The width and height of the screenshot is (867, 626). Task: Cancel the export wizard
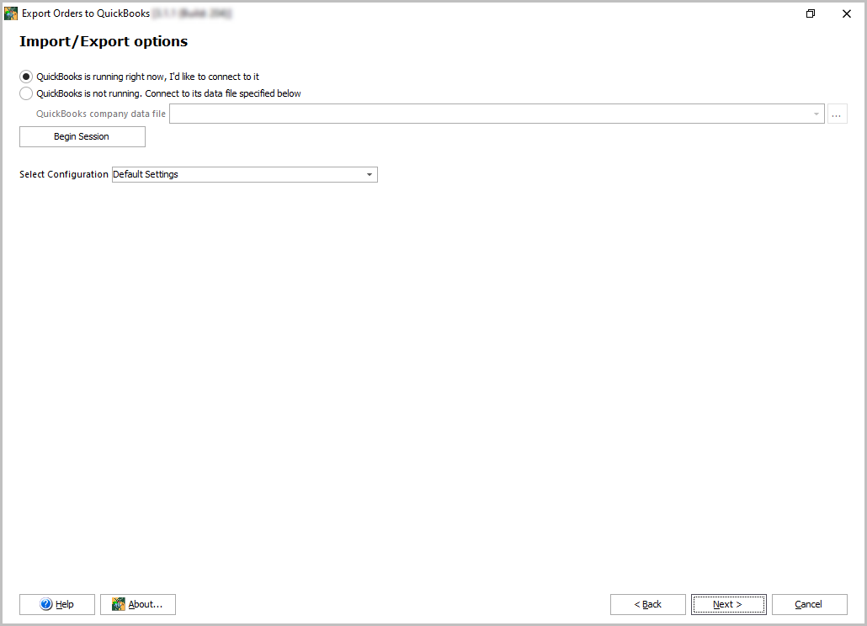tap(810, 604)
